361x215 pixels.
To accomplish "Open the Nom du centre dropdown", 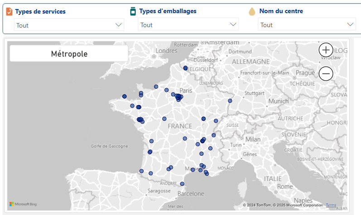I will (307, 25).
